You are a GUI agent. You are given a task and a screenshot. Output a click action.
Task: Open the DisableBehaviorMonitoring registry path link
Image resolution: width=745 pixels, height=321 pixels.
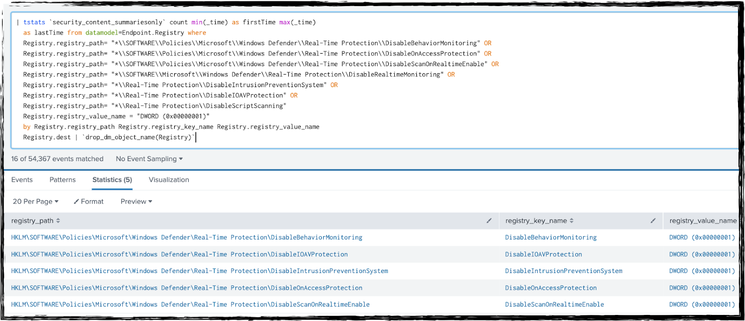(186, 238)
